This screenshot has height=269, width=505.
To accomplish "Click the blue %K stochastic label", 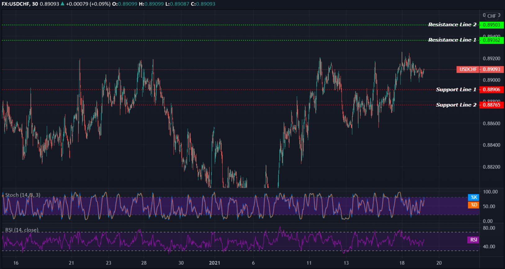I will point(474,197).
